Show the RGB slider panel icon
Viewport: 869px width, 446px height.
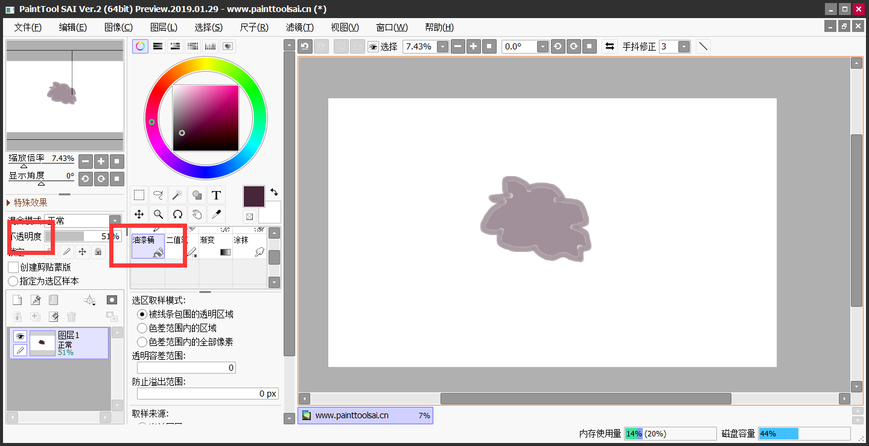pos(158,46)
